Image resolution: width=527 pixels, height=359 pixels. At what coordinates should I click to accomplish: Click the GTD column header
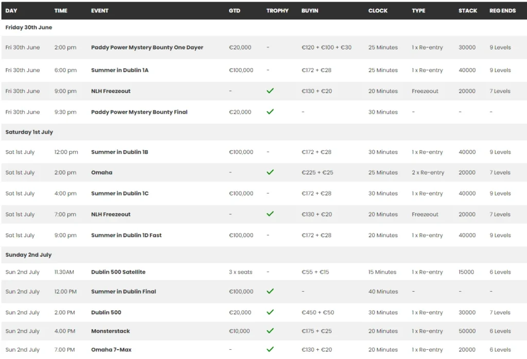click(x=235, y=11)
